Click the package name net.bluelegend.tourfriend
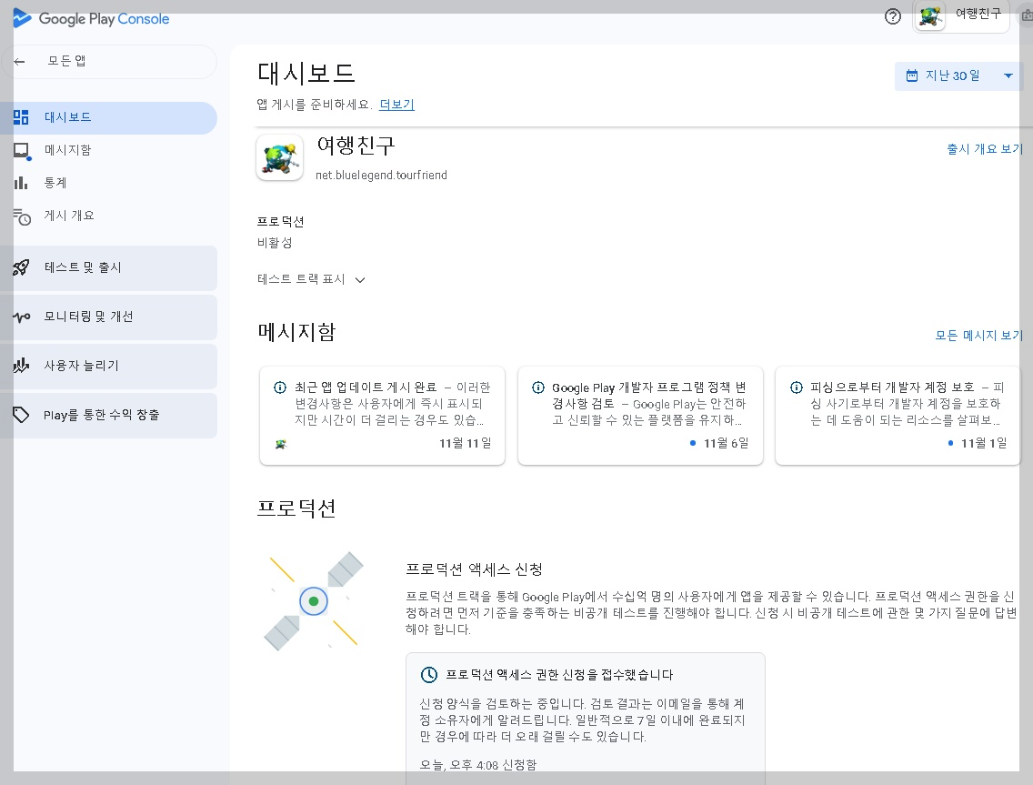Image resolution: width=1033 pixels, height=785 pixels. pyautogui.click(x=381, y=176)
